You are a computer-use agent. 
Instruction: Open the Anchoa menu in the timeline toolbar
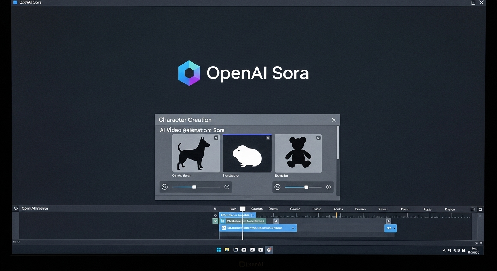pos(338,209)
